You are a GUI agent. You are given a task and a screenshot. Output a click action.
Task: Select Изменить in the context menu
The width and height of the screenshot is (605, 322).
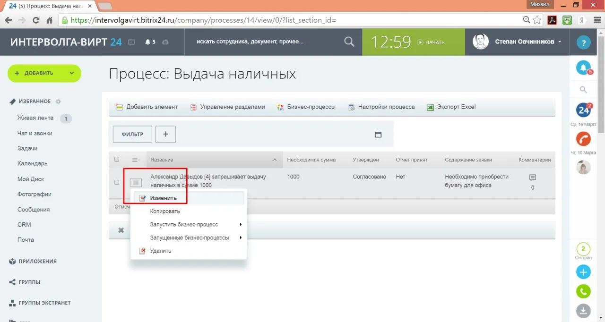coord(164,198)
